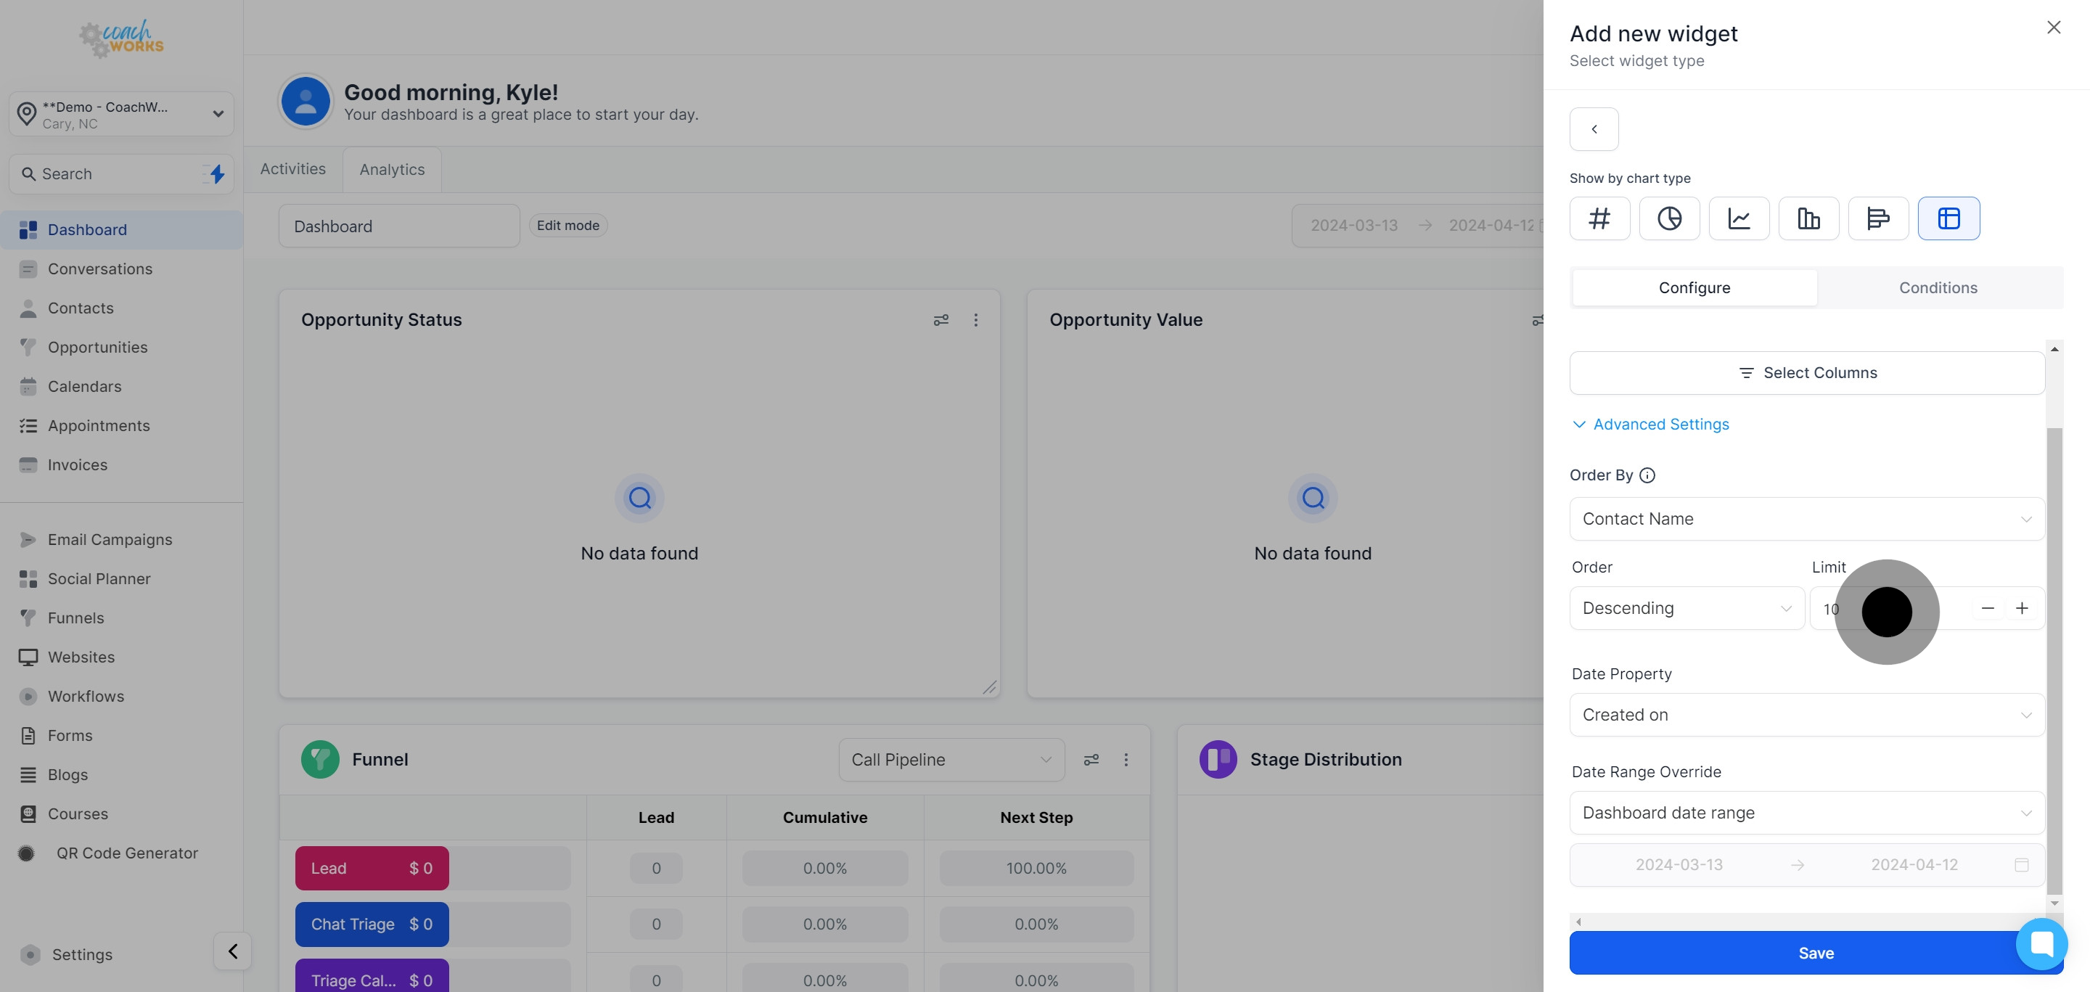Image resolution: width=2090 pixels, height=992 pixels.
Task: Go back using the left chevron button
Action: [1594, 129]
